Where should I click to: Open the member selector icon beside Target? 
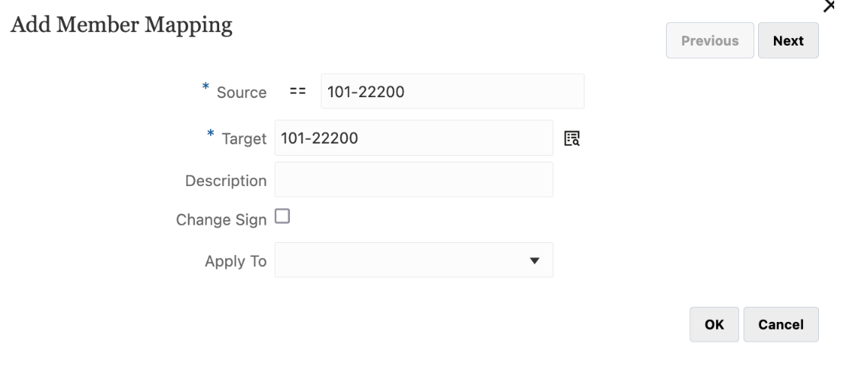(x=572, y=138)
